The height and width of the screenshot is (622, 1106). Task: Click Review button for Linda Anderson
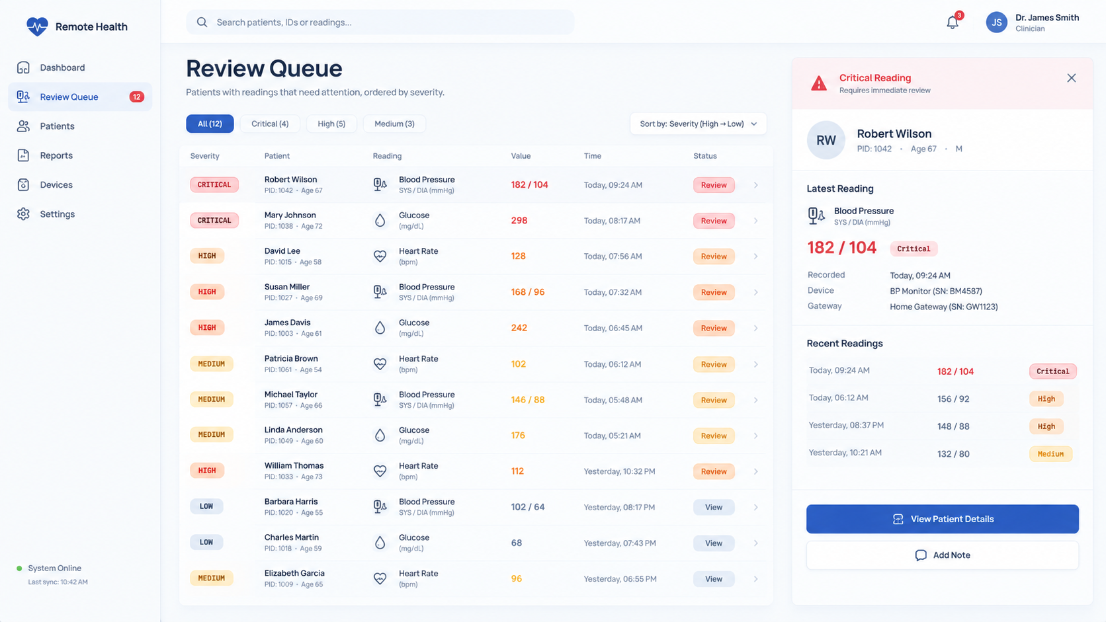(x=714, y=436)
